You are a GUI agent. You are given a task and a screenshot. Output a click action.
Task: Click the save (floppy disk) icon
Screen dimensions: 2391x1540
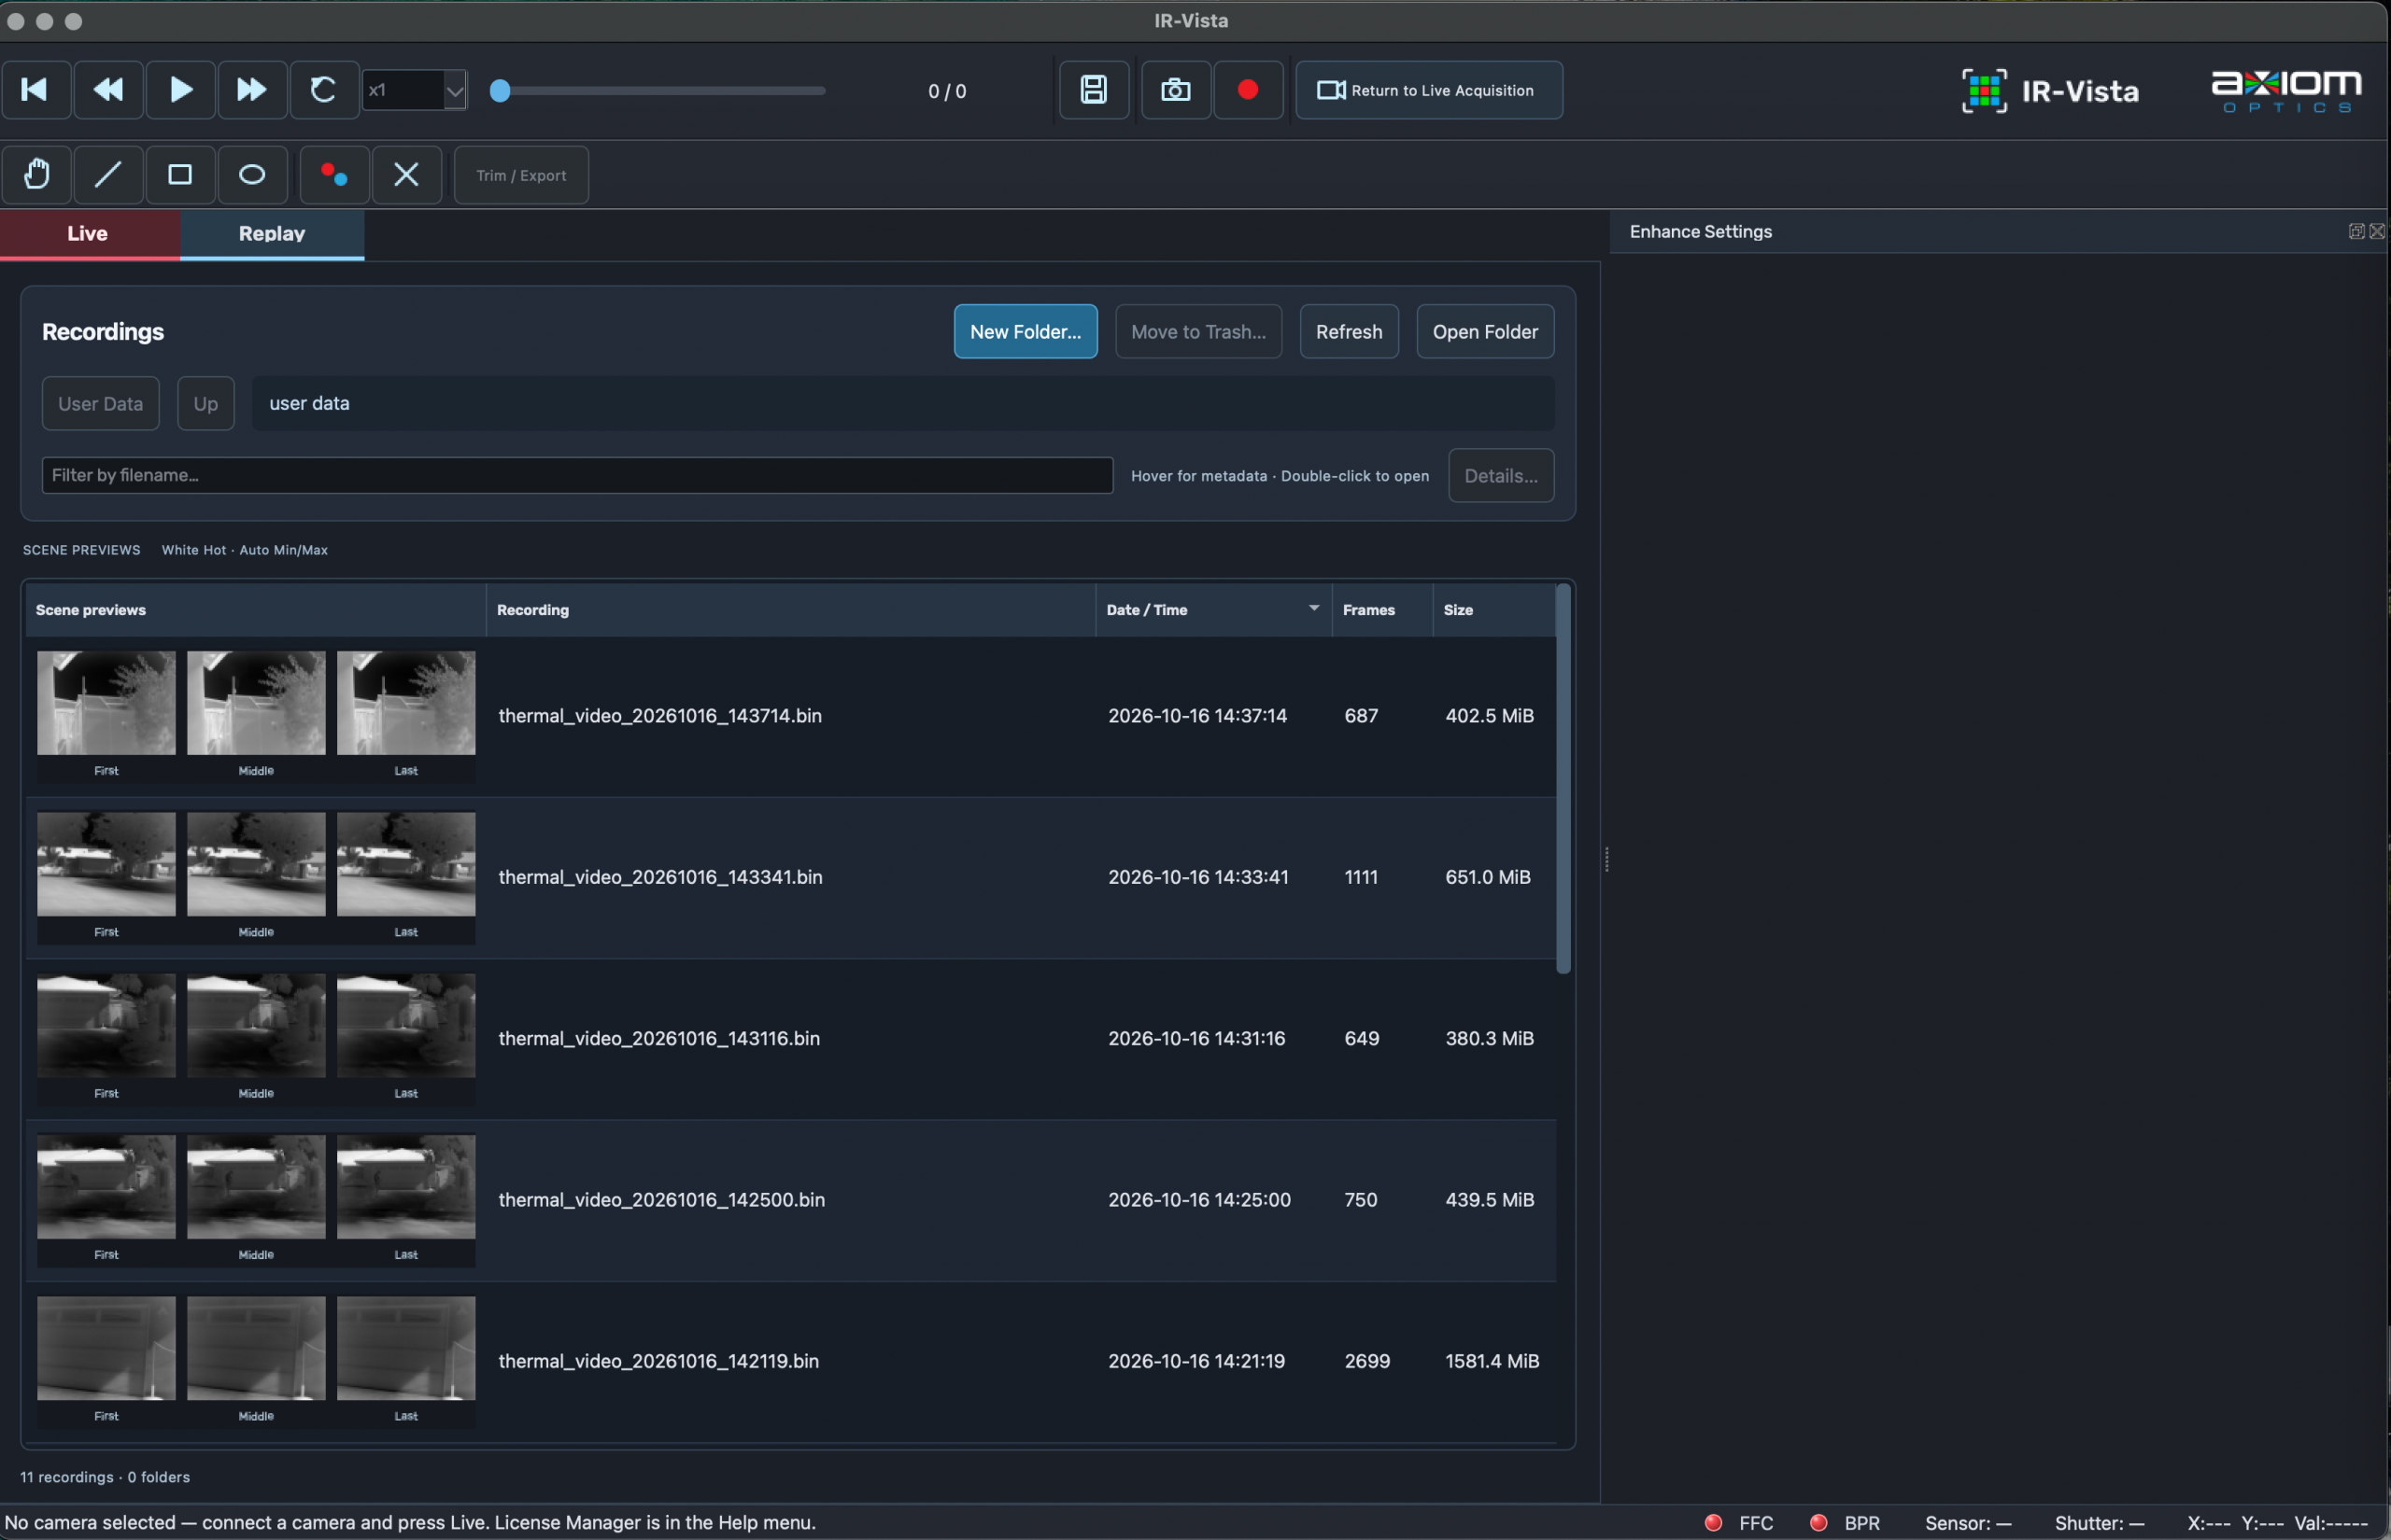(1095, 90)
